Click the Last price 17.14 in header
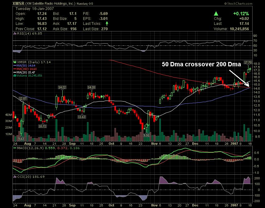 [244, 24]
